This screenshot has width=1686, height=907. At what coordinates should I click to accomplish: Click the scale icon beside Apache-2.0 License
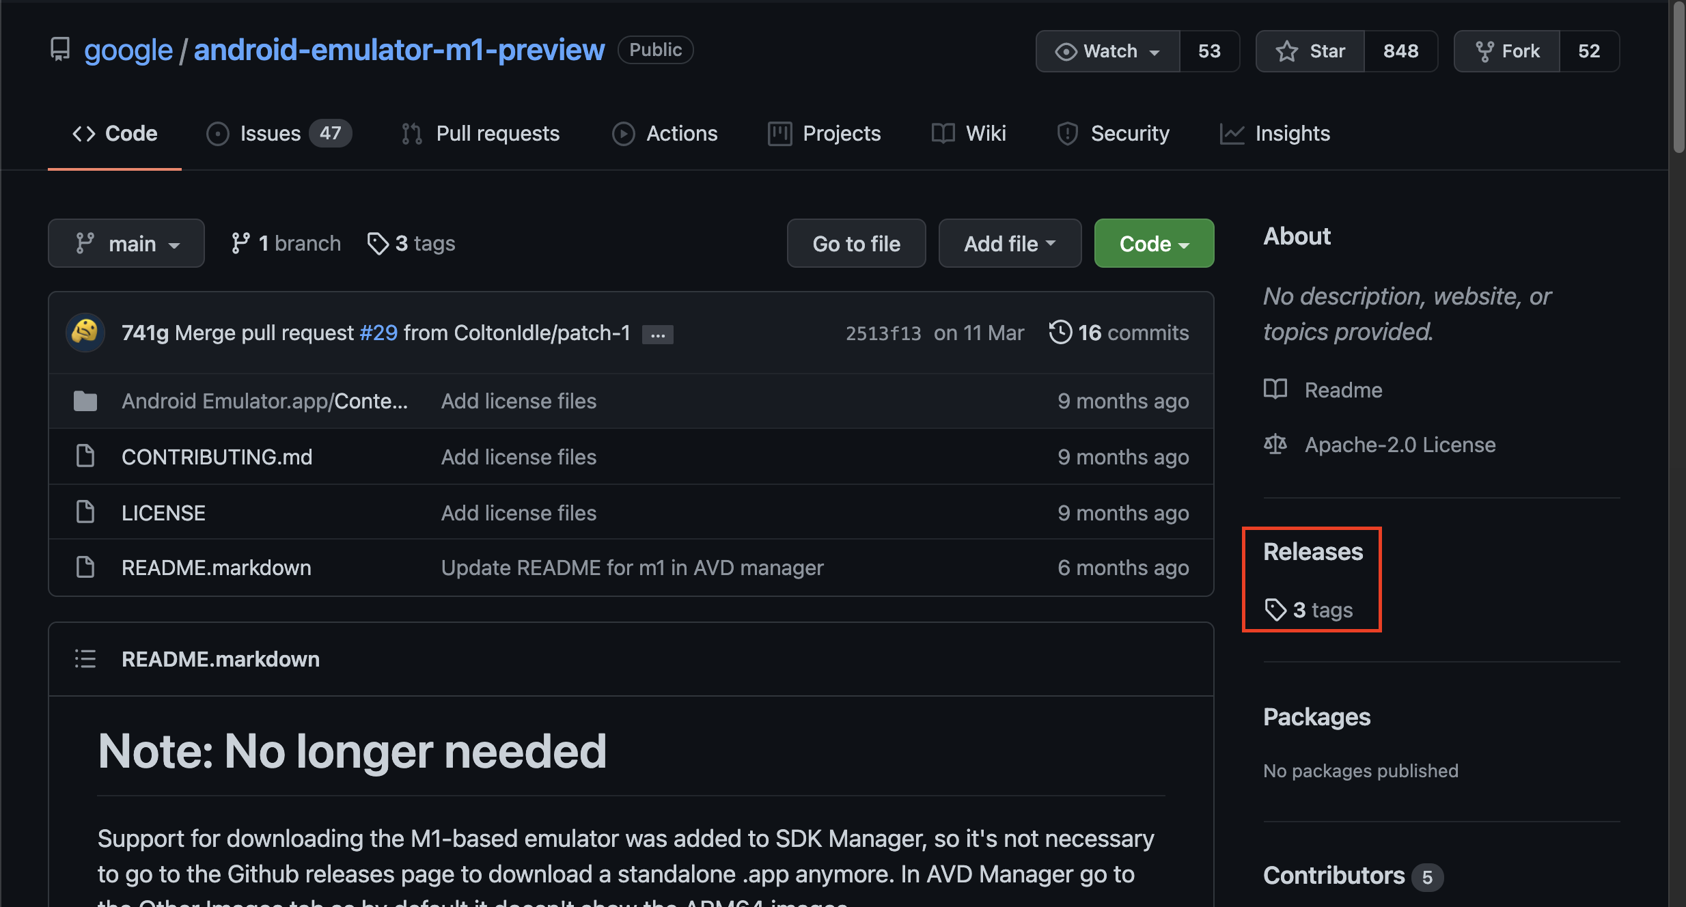click(x=1275, y=445)
